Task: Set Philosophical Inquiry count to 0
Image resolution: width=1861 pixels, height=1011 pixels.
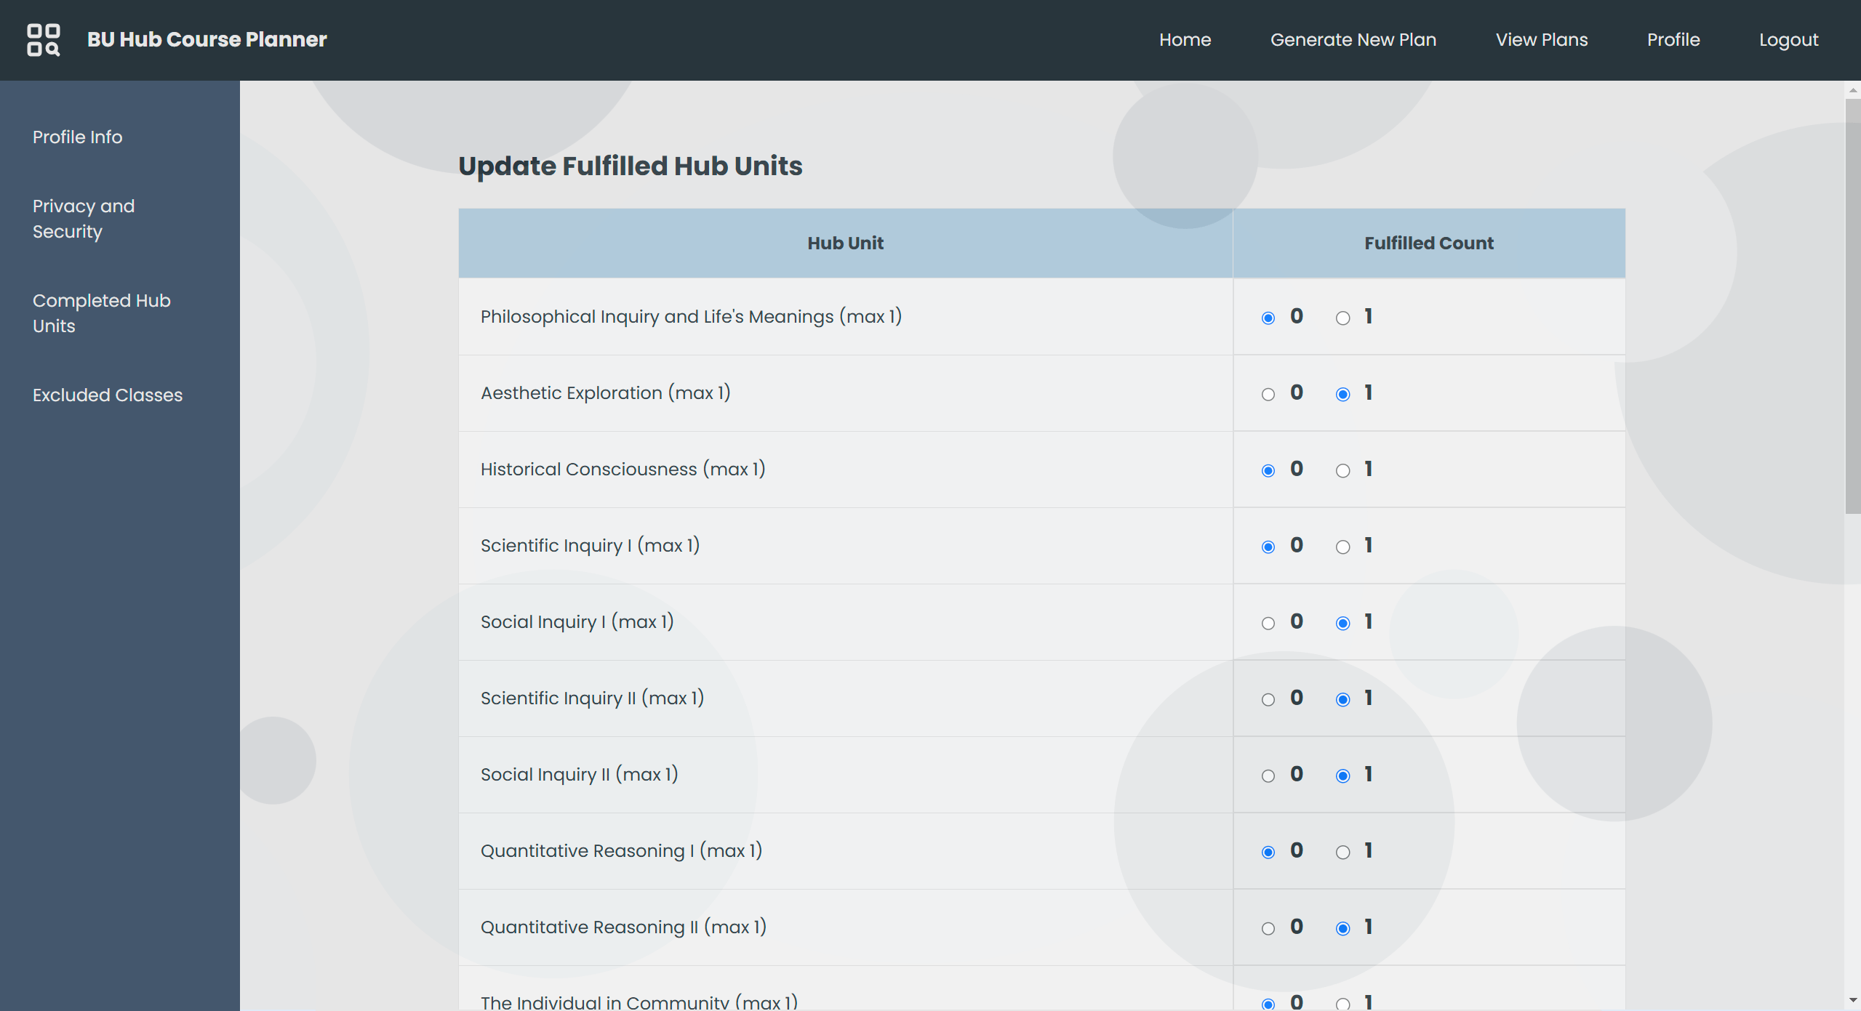Action: coord(1268,318)
